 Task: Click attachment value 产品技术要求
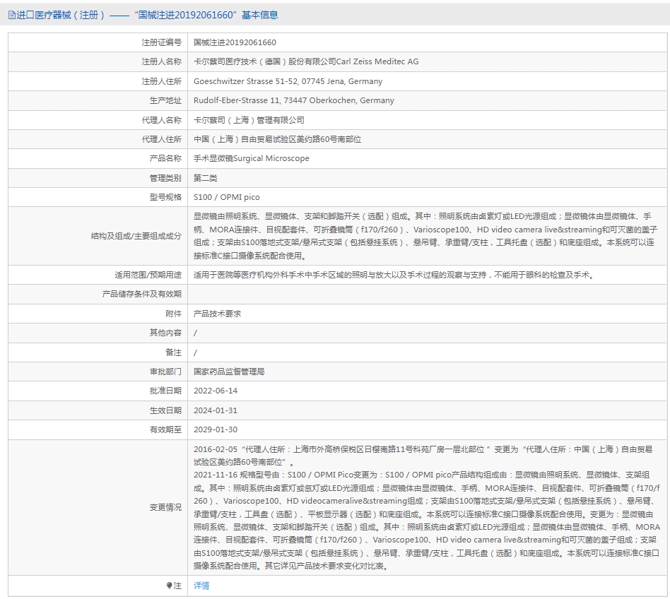(x=217, y=314)
